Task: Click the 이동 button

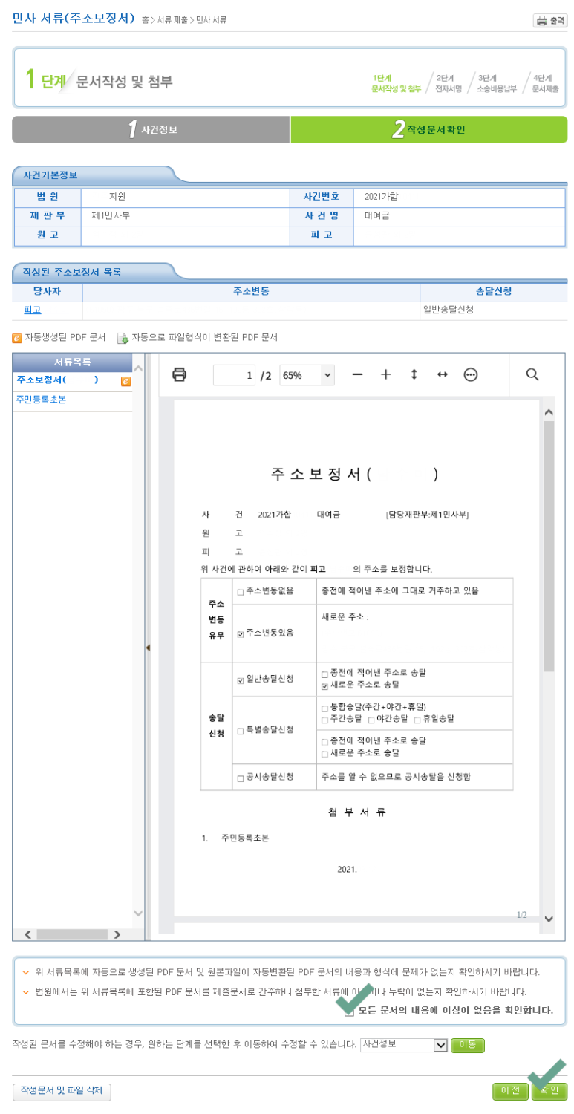Action: click(x=467, y=1045)
